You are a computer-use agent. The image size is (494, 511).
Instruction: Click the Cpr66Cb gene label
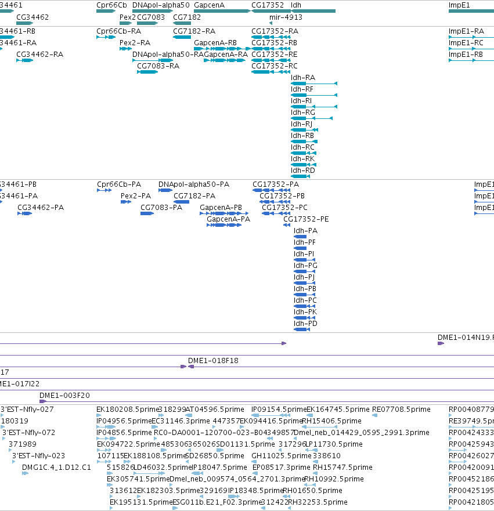point(111,5)
